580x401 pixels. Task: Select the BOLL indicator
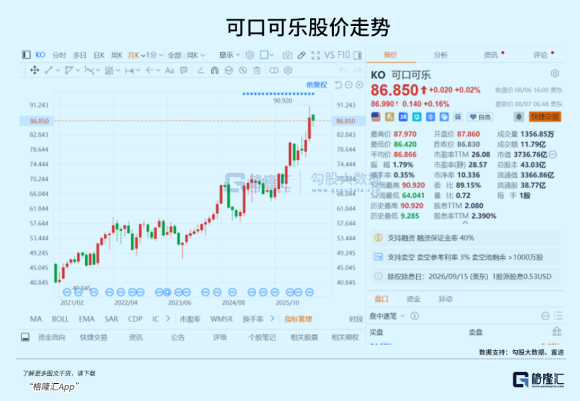click(x=60, y=319)
